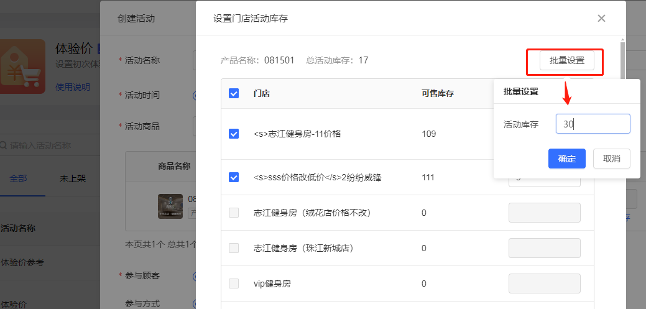Click the 活动库存 input field
The width and height of the screenshot is (646, 309).
point(593,124)
